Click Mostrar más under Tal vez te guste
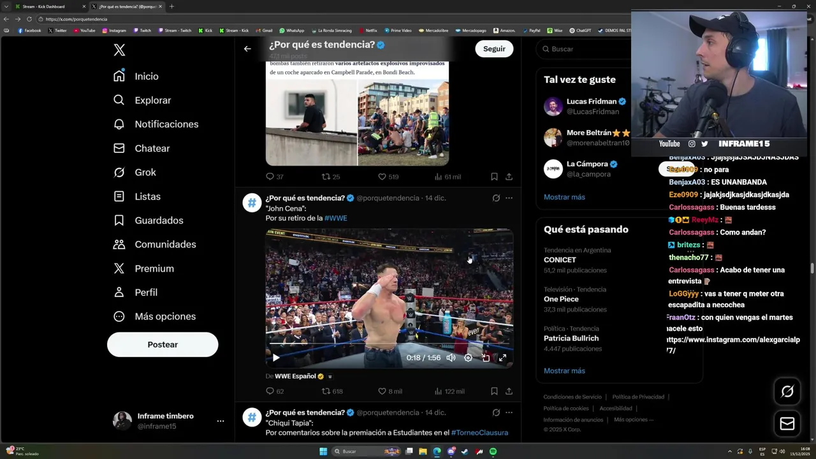816x459 pixels. tap(564, 197)
